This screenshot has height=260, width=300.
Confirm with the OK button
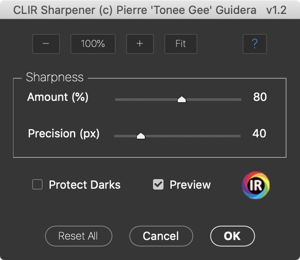click(x=232, y=236)
